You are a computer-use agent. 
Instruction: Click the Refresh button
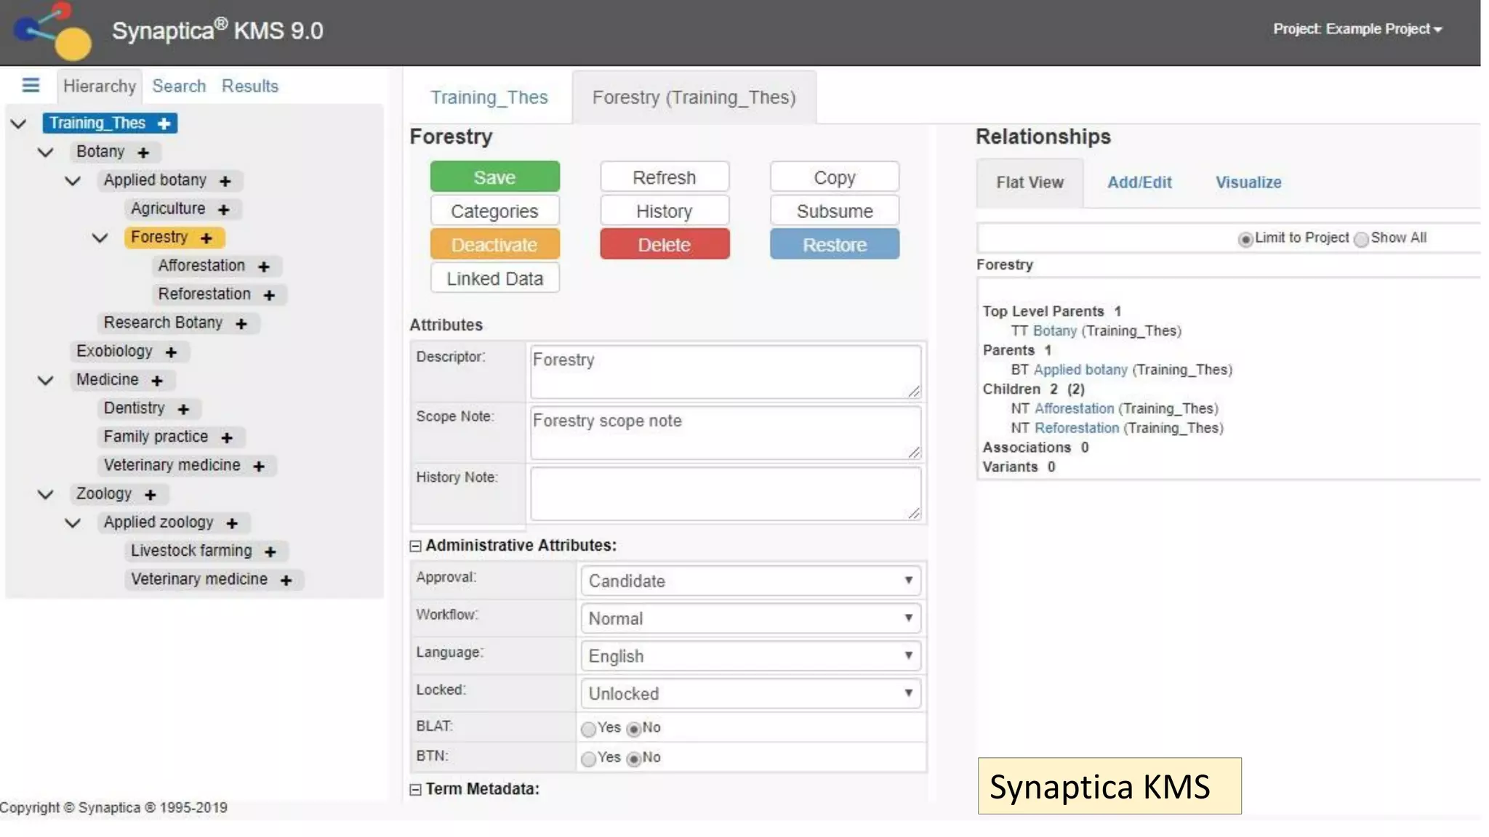pyautogui.click(x=665, y=177)
